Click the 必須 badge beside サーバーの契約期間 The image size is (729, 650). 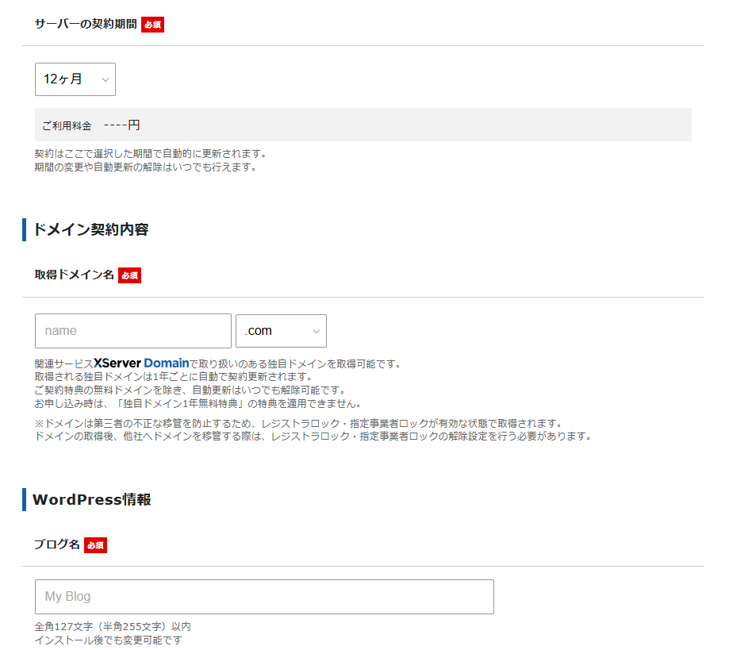coord(152,25)
